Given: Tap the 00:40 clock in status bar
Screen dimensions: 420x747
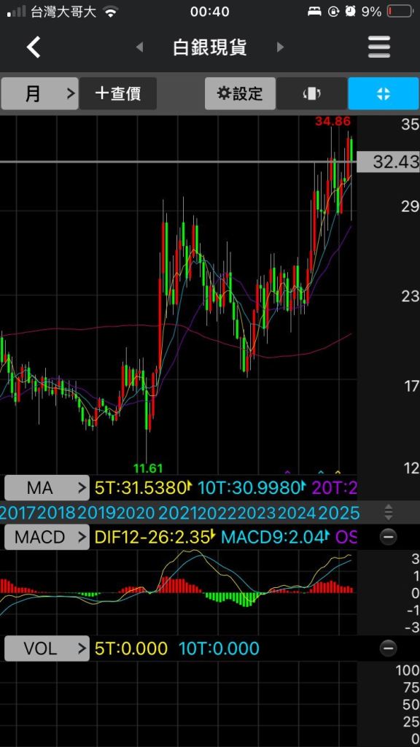Looking at the screenshot, I should tap(209, 12).
